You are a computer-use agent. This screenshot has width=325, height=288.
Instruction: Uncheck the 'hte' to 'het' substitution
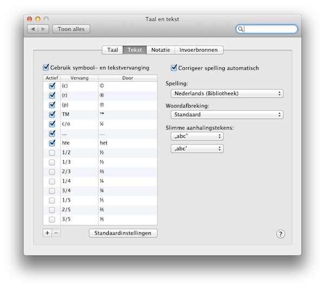[52, 143]
